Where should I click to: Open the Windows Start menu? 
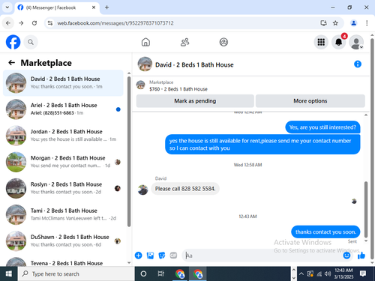8,274
